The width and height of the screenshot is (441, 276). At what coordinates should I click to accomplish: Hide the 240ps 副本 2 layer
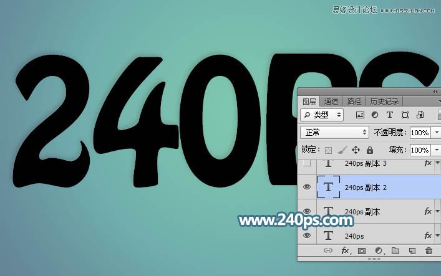click(307, 187)
